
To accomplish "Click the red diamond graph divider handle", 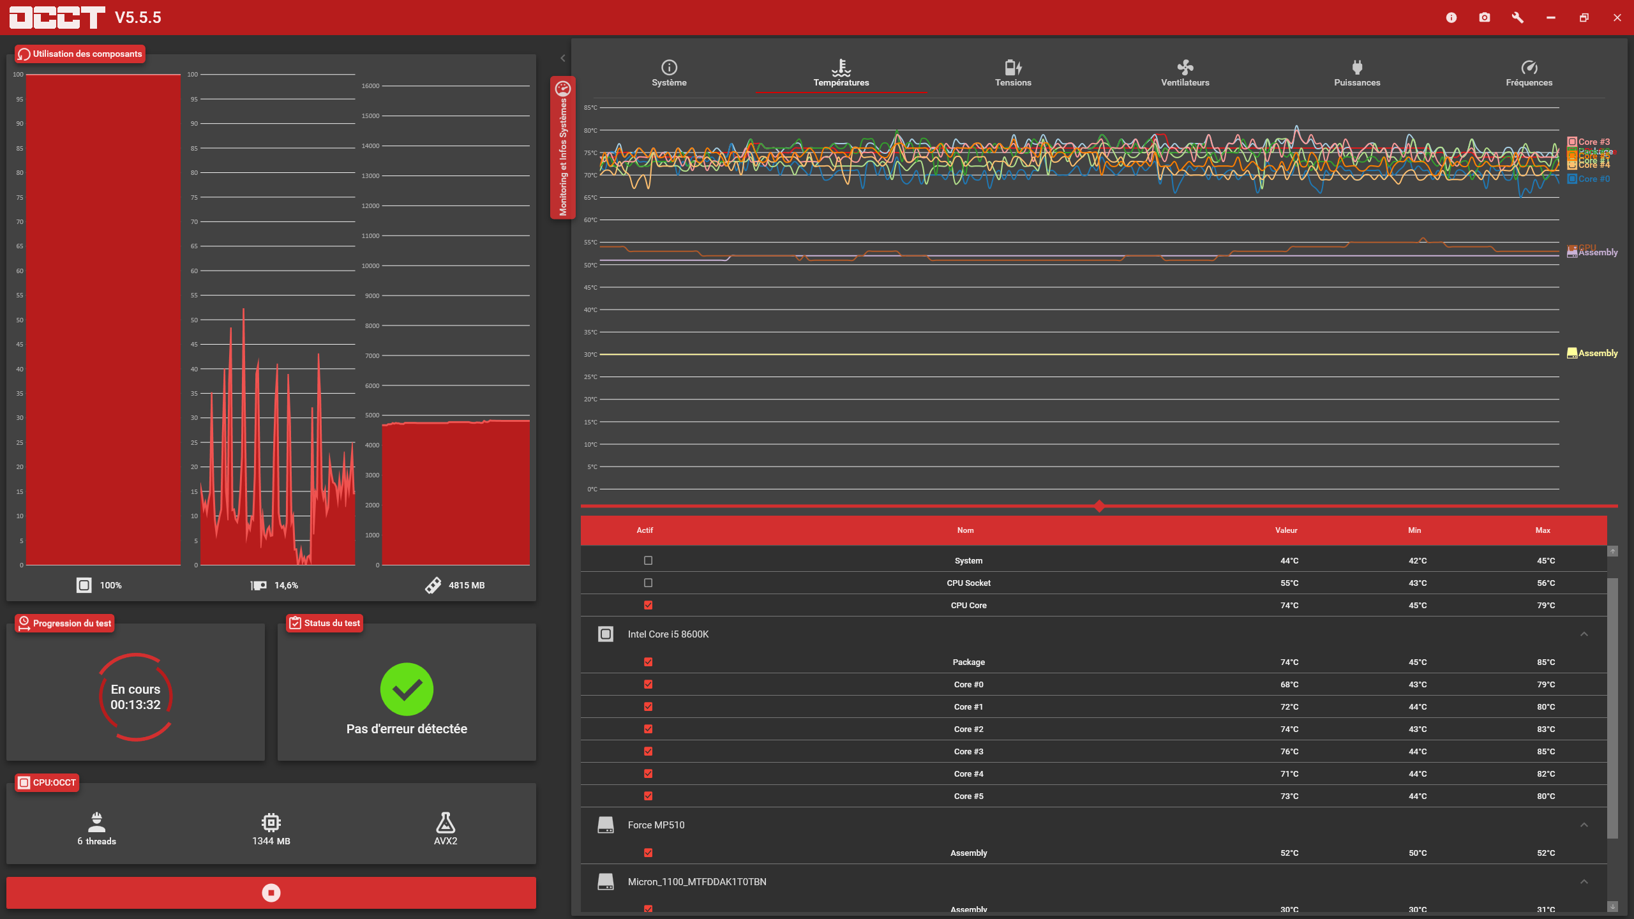I will [x=1098, y=506].
